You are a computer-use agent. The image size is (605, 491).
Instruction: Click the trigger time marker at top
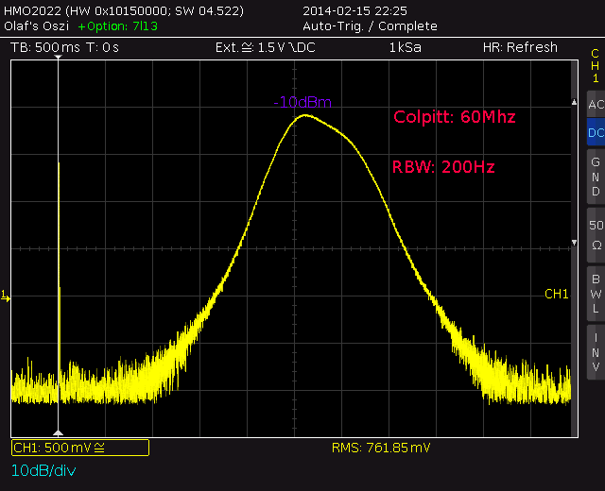(x=58, y=58)
